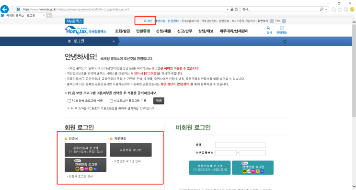Click the smiley feedback icon
The height and width of the screenshot is (190, 356).
(x=352, y=9)
